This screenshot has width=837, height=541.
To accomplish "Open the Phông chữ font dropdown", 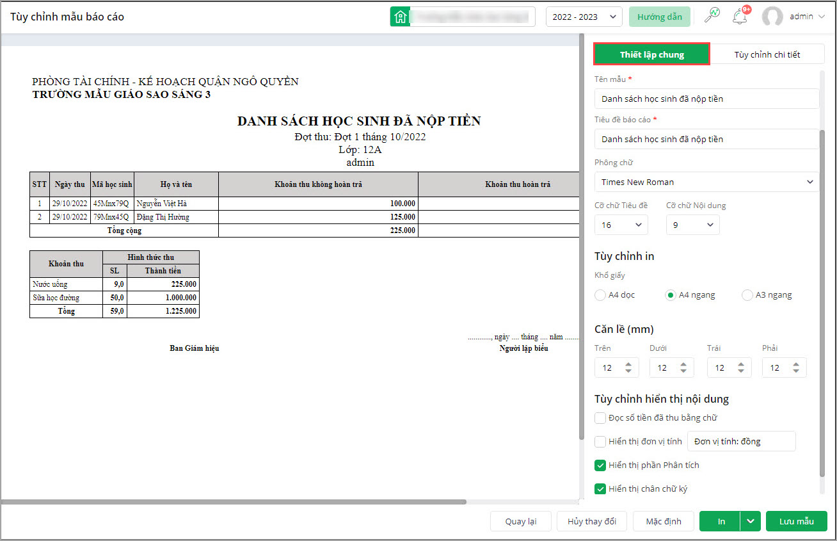I will (x=706, y=182).
